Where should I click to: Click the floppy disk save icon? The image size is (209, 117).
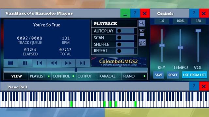pos(142,32)
